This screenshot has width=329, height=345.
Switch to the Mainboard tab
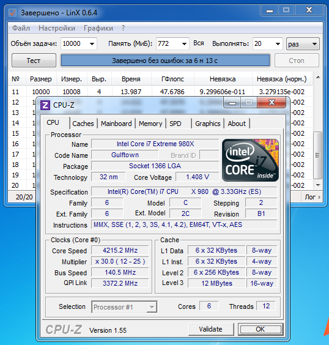coord(116,124)
